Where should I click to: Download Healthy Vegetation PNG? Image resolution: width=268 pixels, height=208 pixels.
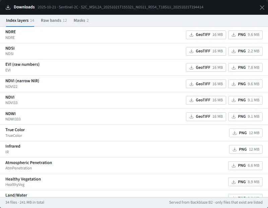245,182
